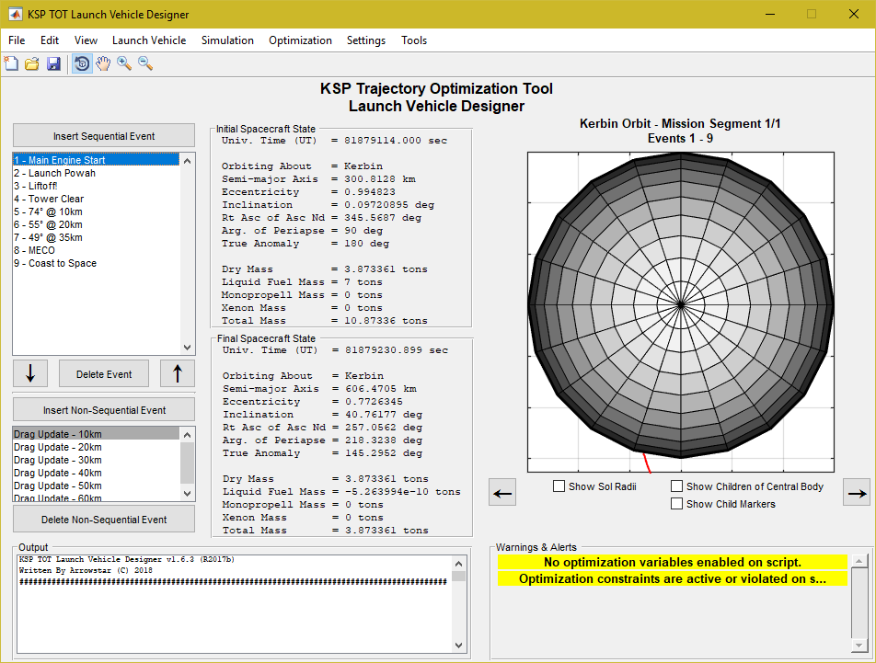Select Drag Update - 50km entry
The height and width of the screenshot is (663, 876).
(96, 486)
